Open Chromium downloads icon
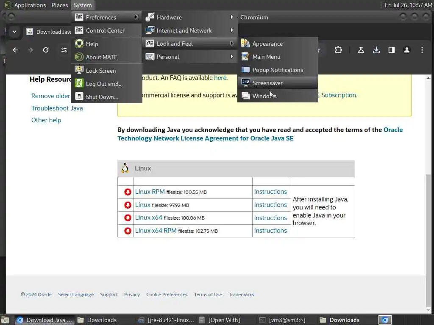This screenshot has width=434, height=325. point(376,50)
